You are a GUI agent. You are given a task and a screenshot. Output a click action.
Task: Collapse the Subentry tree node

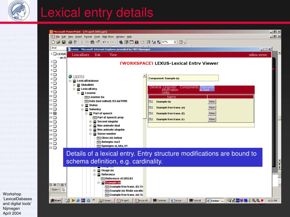[x=82, y=109]
